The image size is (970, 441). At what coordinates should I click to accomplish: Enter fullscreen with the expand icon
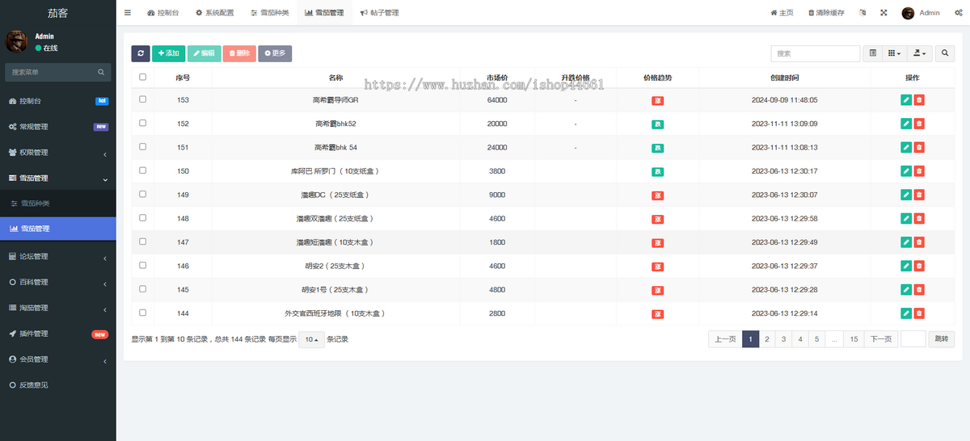(884, 13)
